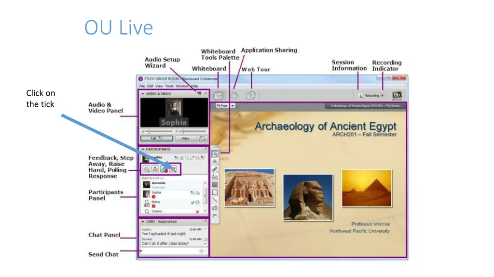The width and height of the screenshot is (494, 277).
Task: Click the Blackboard Bb logo
Action: tap(397, 95)
